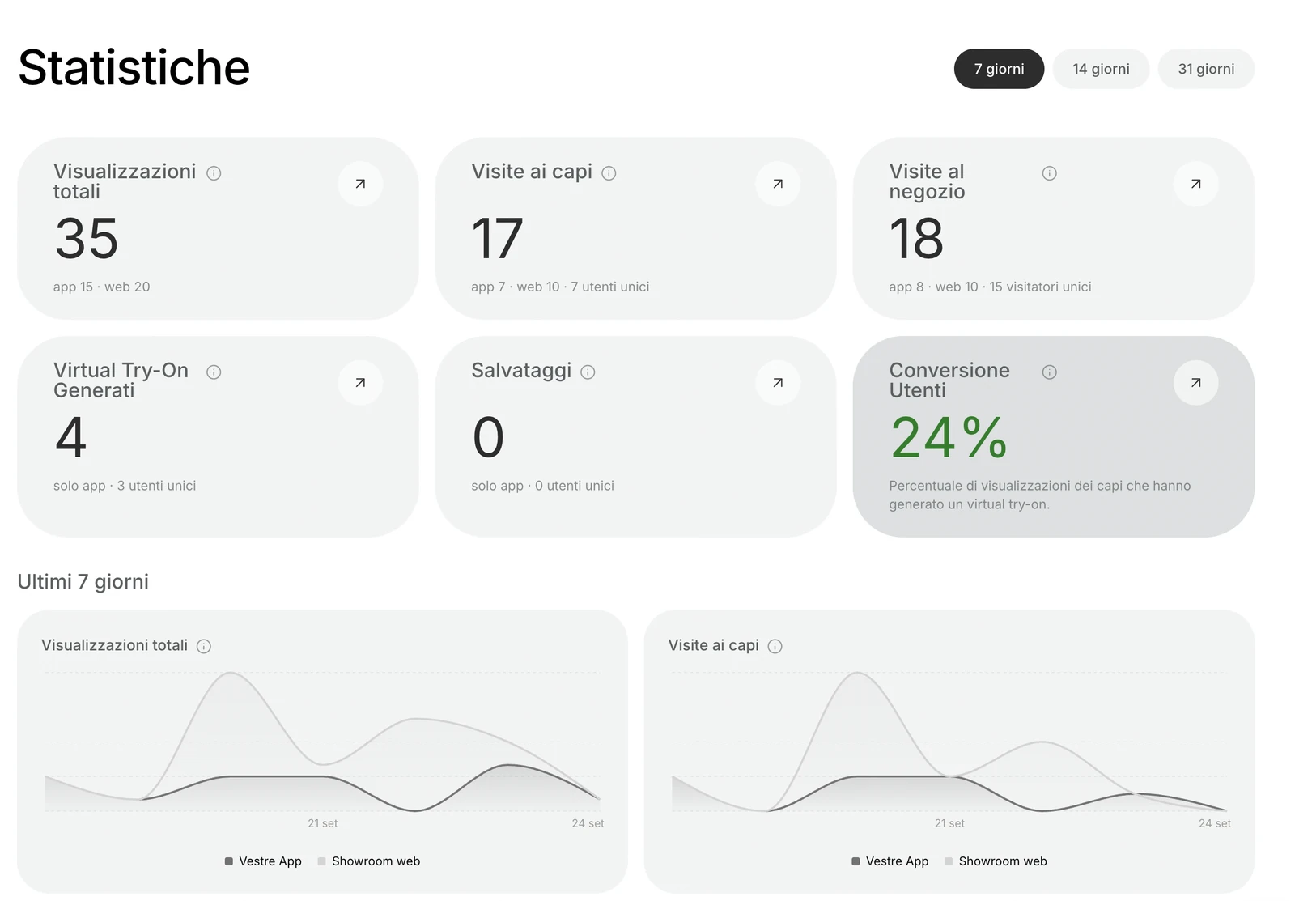This screenshot has width=1295, height=901.
Task: Show info for Visite ai capi chart
Action: coord(775,646)
